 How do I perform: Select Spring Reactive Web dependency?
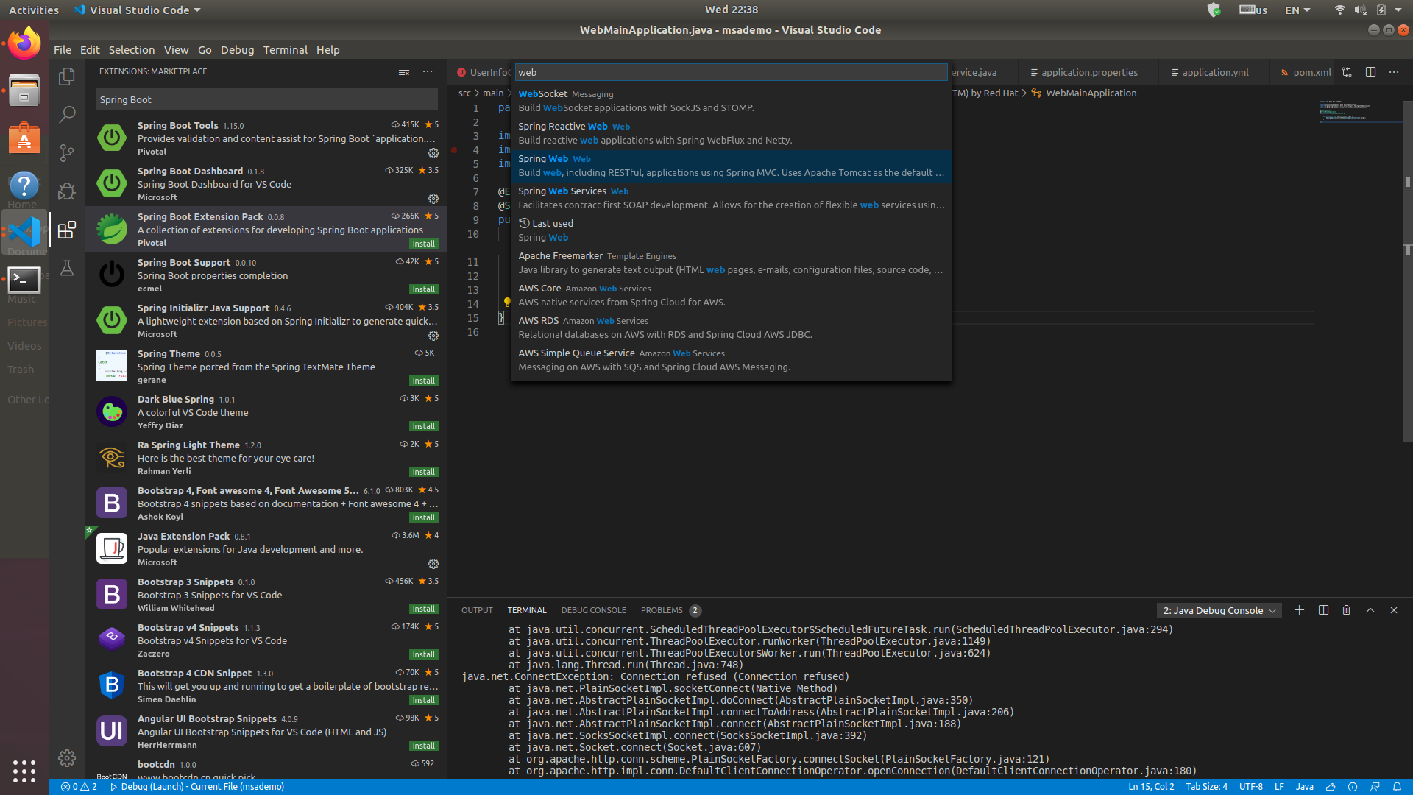pyautogui.click(x=731, y=133)
